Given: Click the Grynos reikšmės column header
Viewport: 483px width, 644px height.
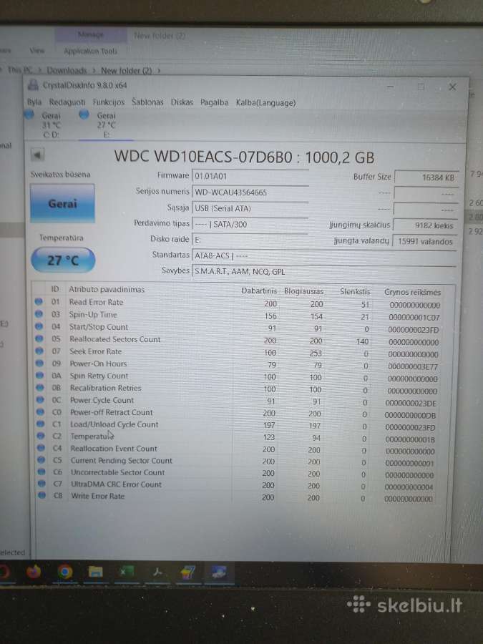Looking at the screenshot, I should (412, 293).
